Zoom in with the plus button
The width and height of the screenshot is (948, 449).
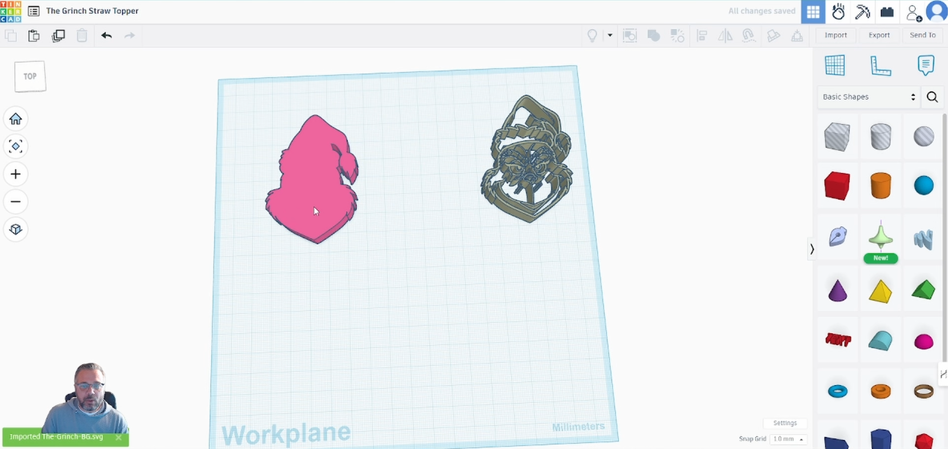pos(15,174)
